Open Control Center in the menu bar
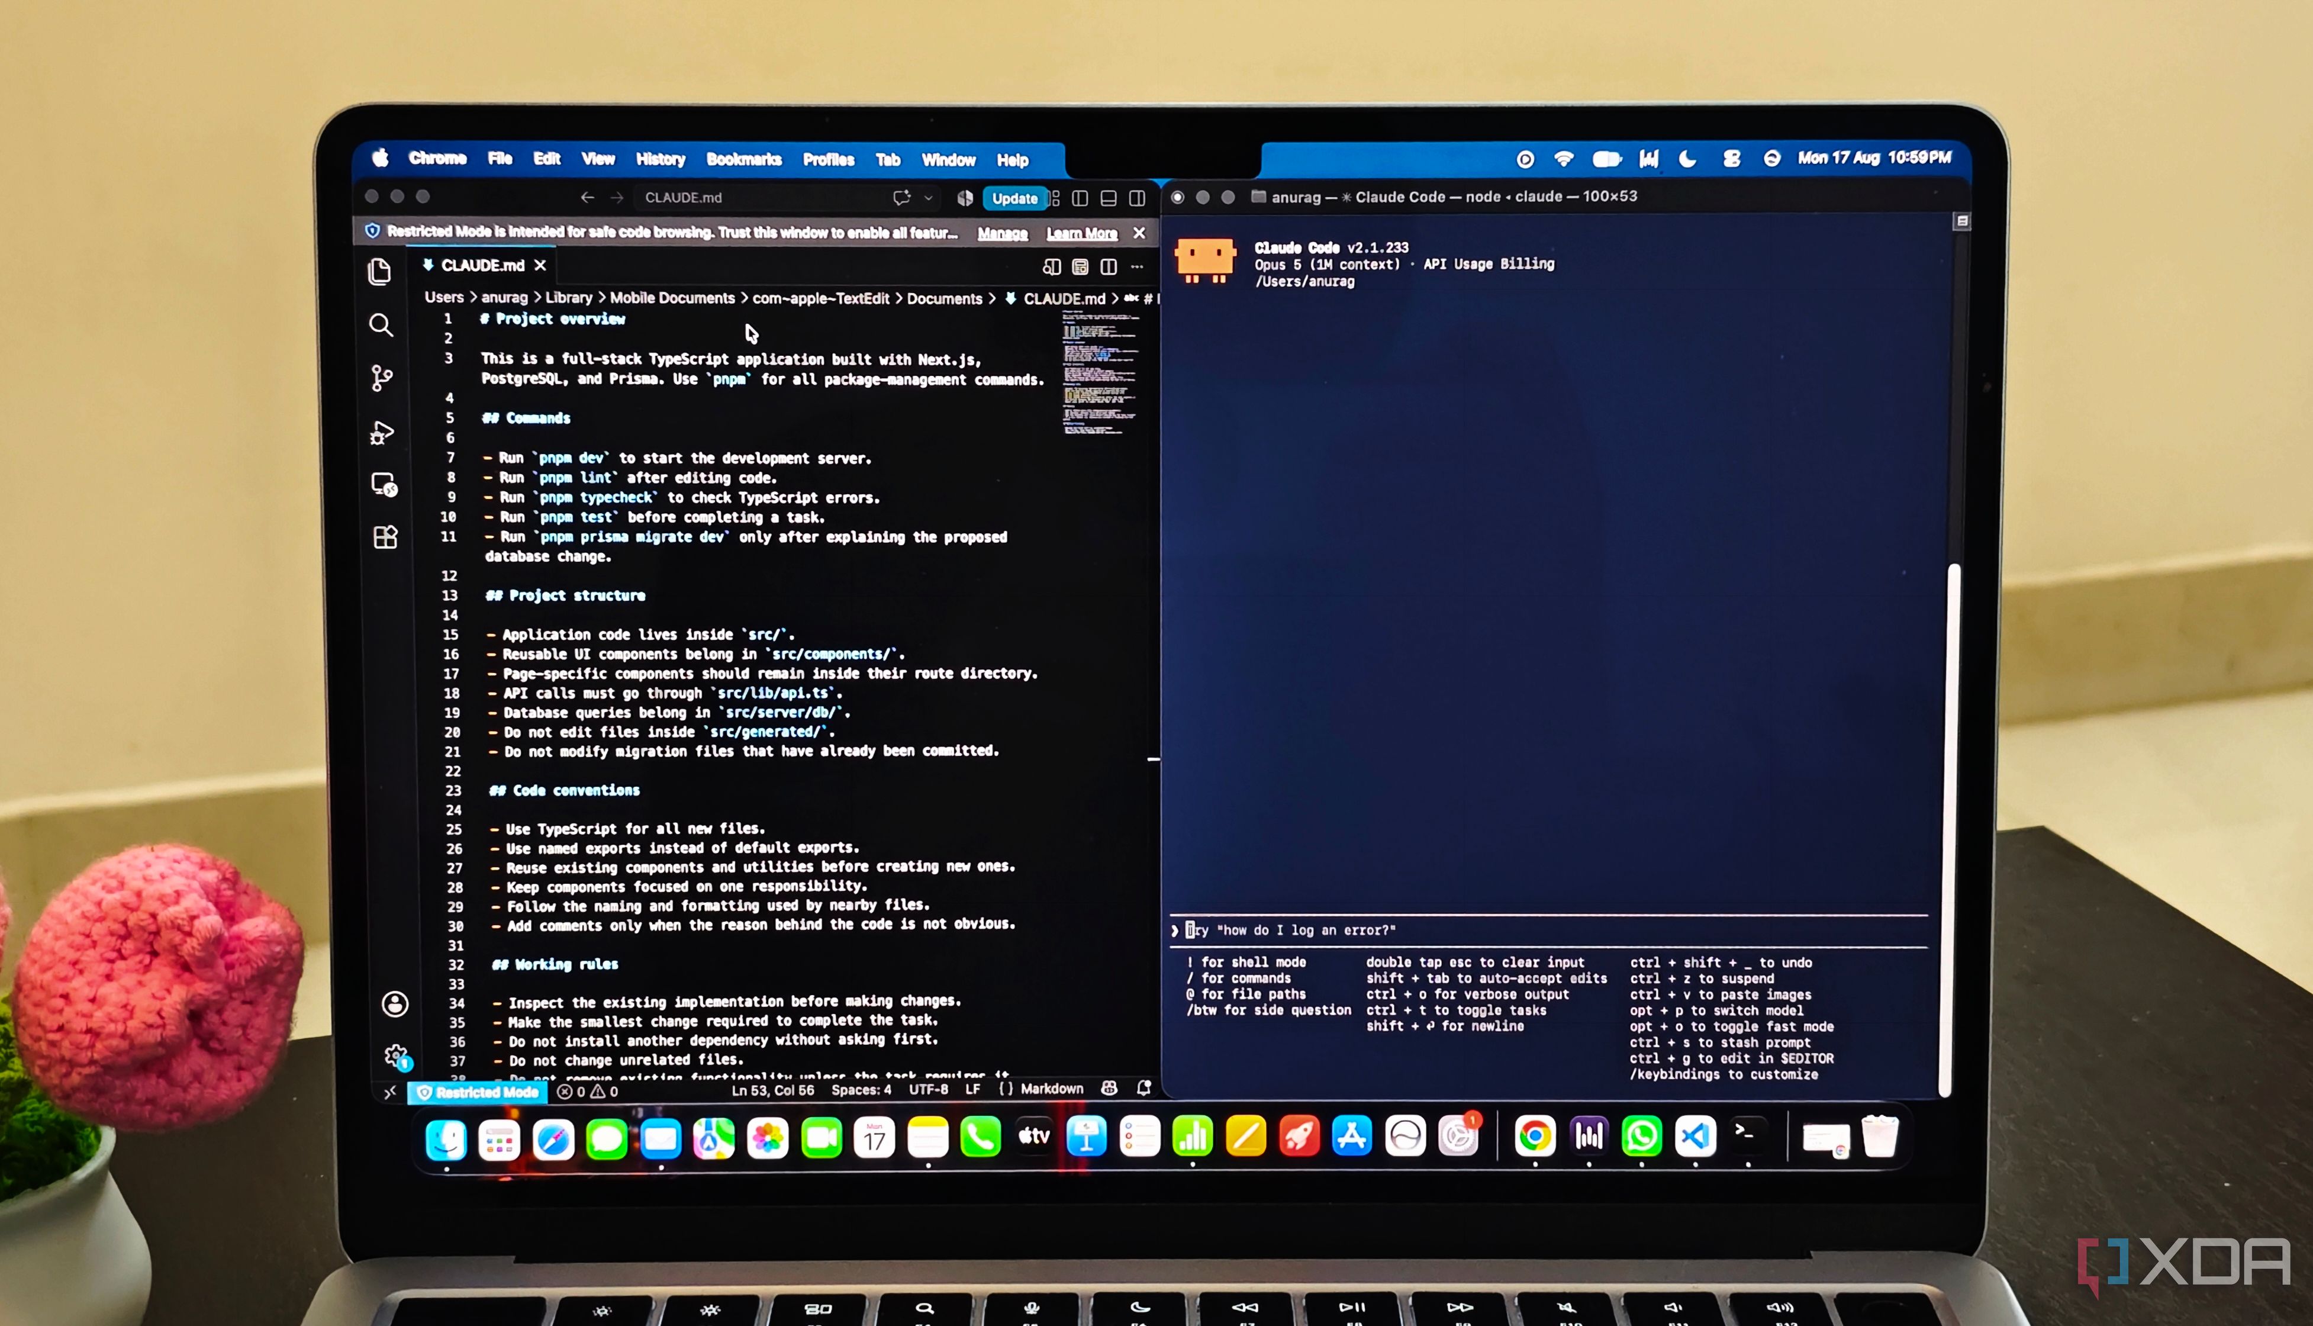 (x=1731, y=159)
